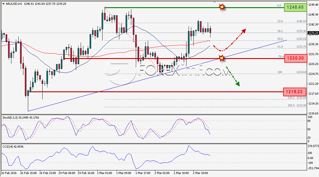This screenshot has height=177, width=319.
Task: Click the 2 Mar 02:00 time label
Action: tap(162, 173)
